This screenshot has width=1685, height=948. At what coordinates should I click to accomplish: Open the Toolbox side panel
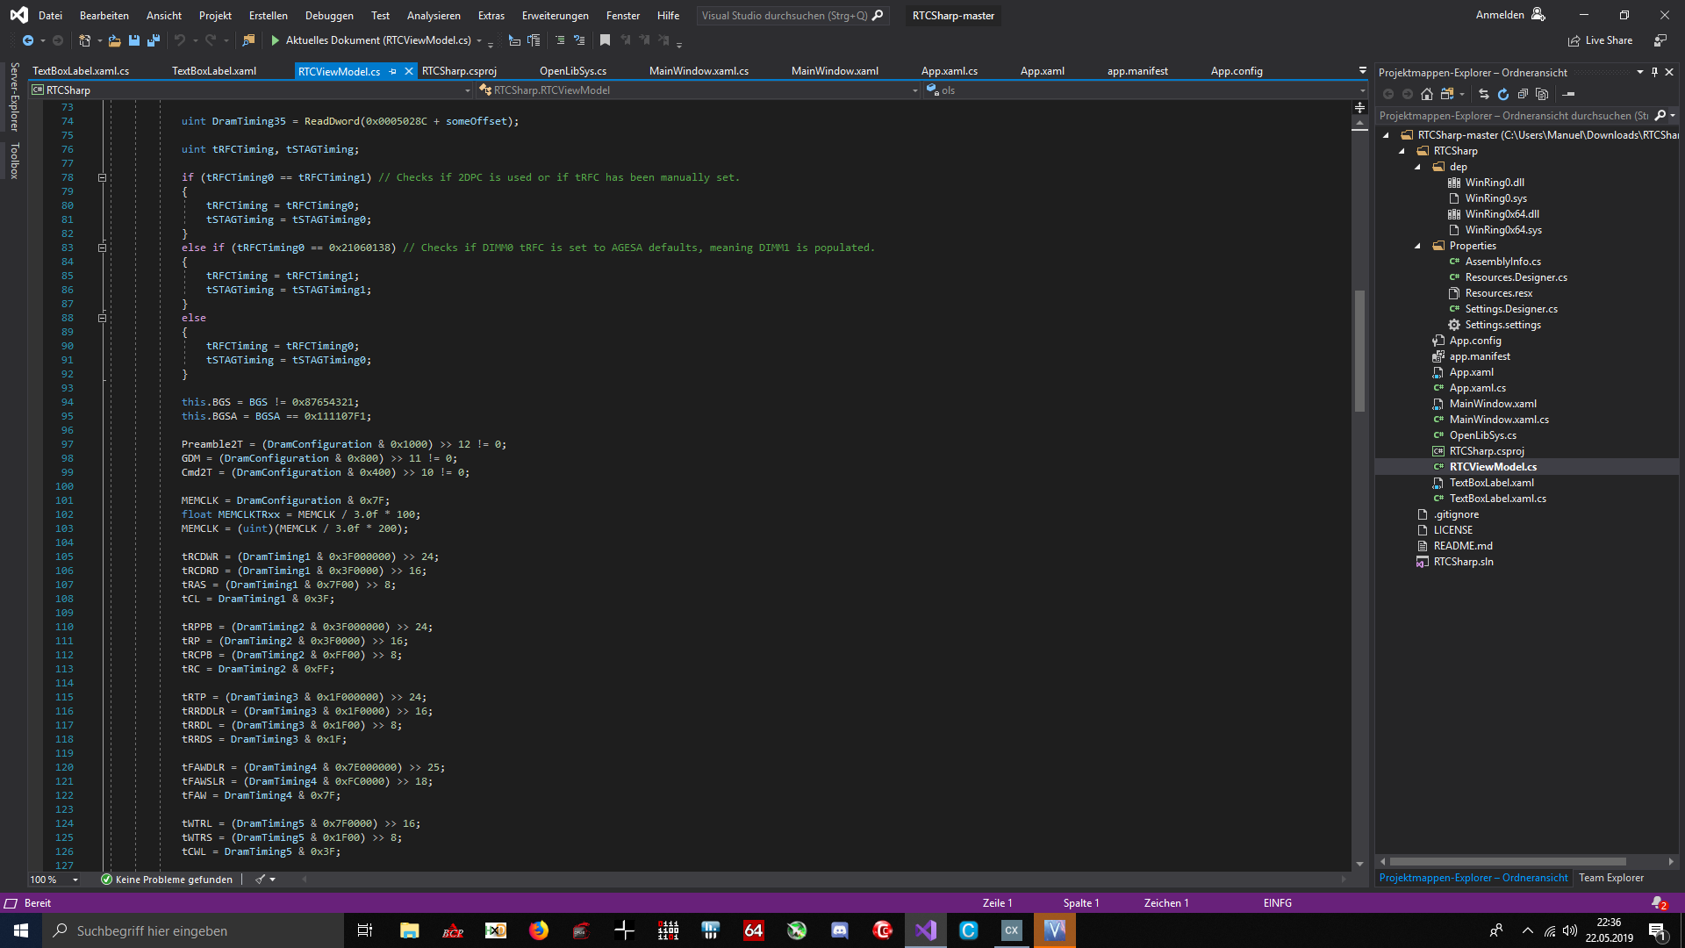tap(14, 161)
